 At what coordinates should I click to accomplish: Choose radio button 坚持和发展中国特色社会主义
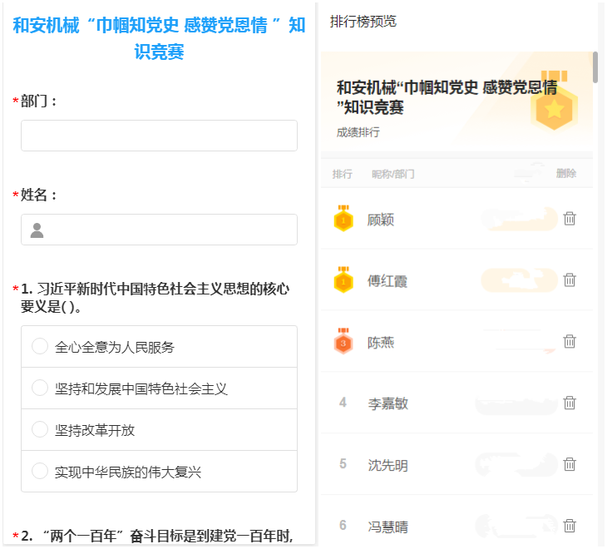(x=40, y=388)
